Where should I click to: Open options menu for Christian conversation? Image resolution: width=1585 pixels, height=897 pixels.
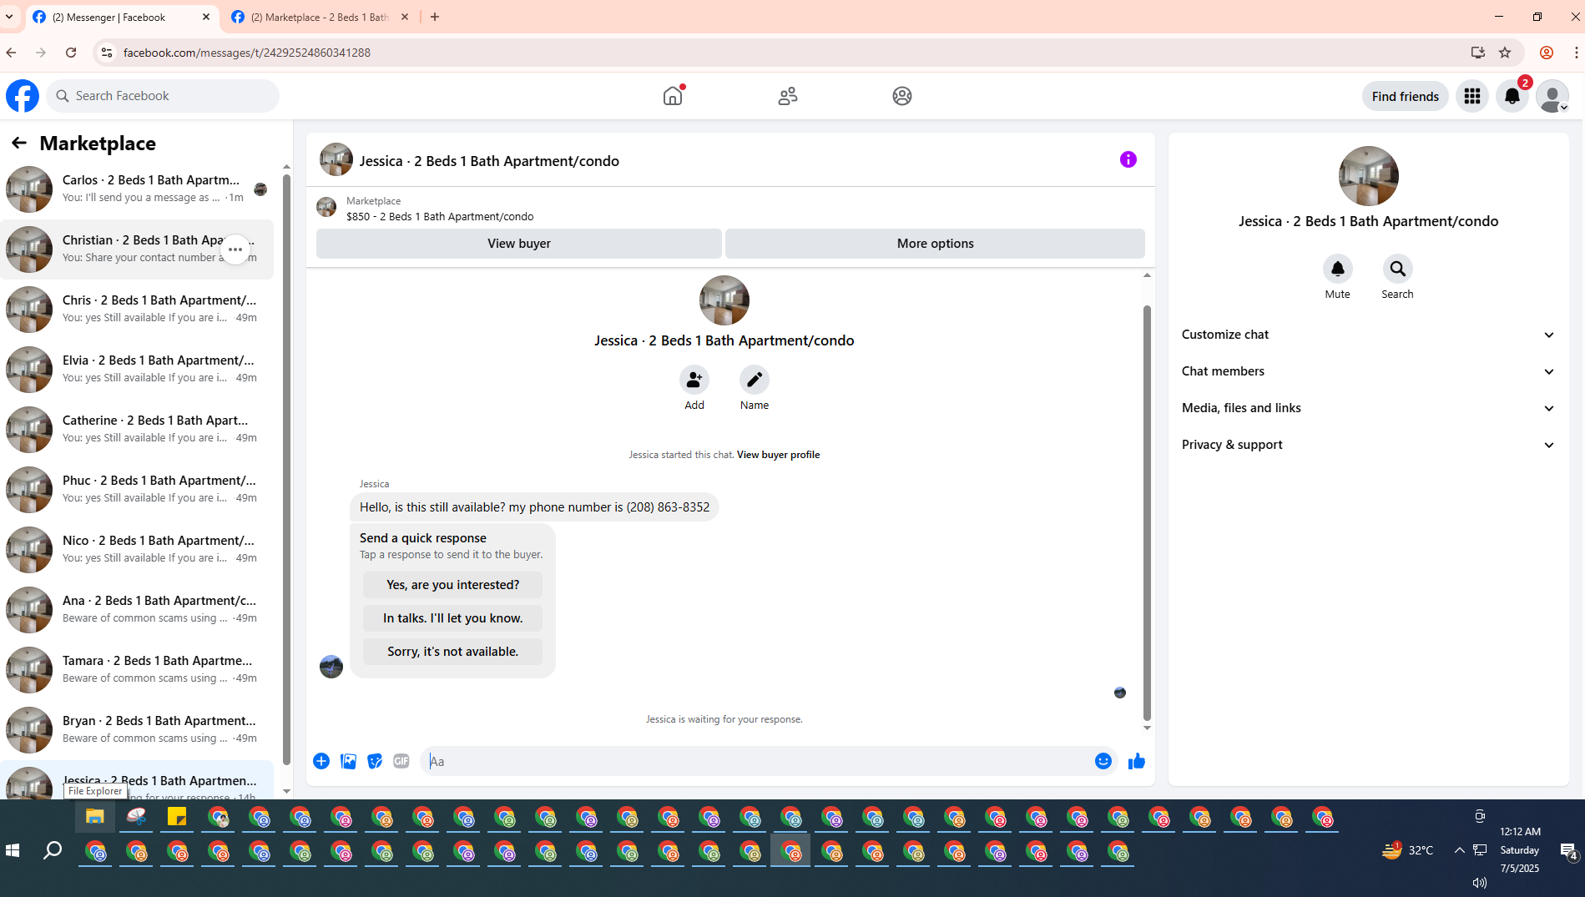pos(235,249)
